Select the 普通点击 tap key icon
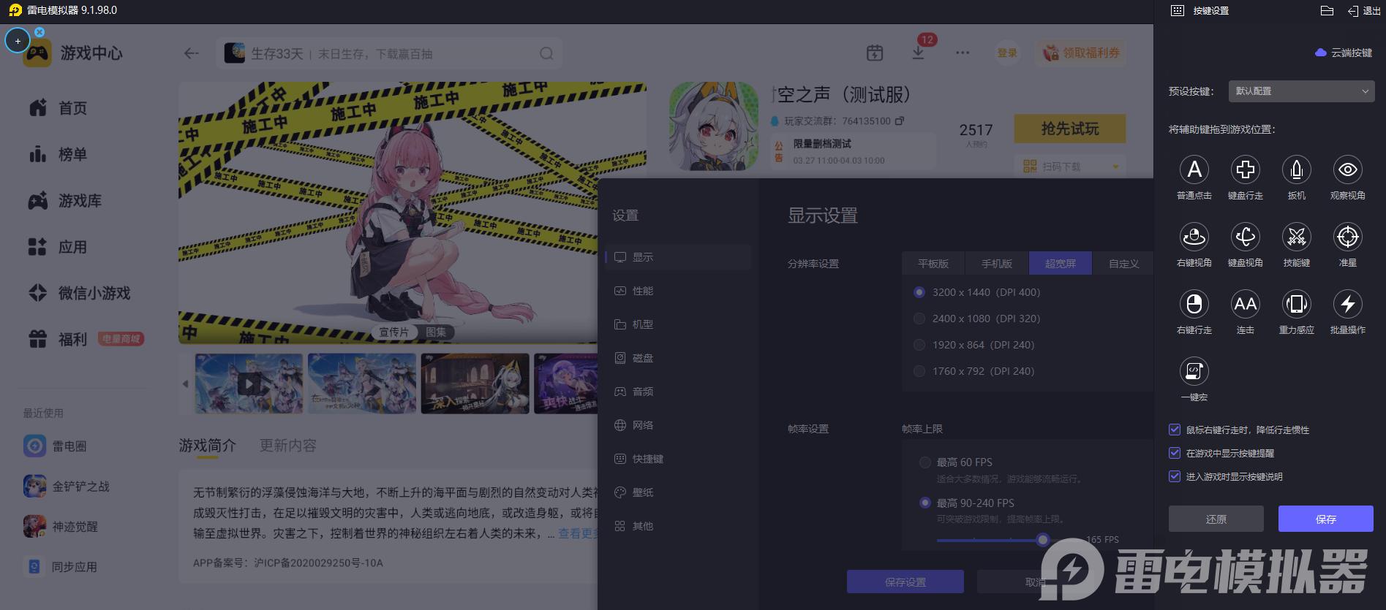The height and width of the screenshot is (610, 1386). coord(1194,169)
